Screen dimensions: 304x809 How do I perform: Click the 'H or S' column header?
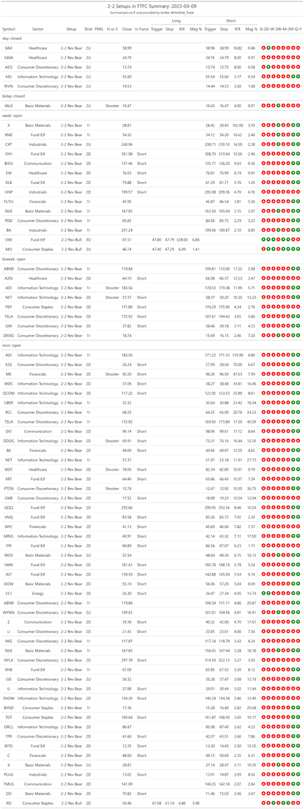point(112,30)
